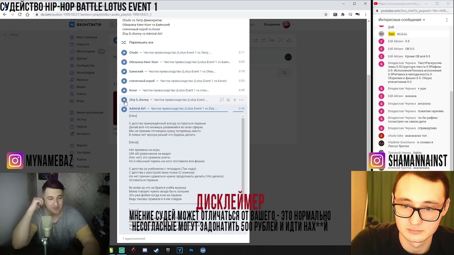Click the Баянский artist name
The width and height of the screenshot is (454, 255).
[136, 72]
